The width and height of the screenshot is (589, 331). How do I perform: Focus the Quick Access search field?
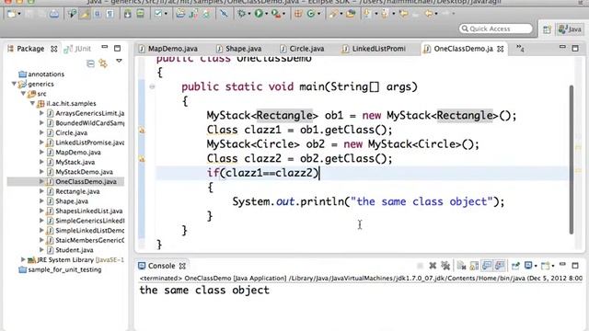495,29
